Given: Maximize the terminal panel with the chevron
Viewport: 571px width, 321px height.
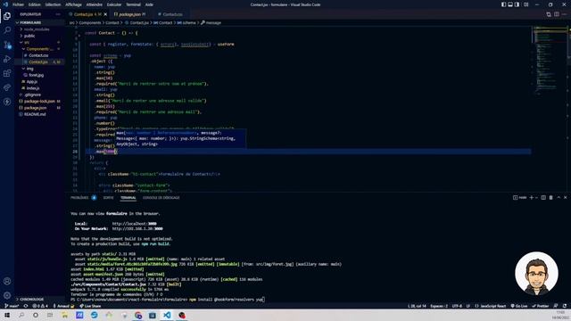Looking at the screenshot, I should tap(559, 198).
